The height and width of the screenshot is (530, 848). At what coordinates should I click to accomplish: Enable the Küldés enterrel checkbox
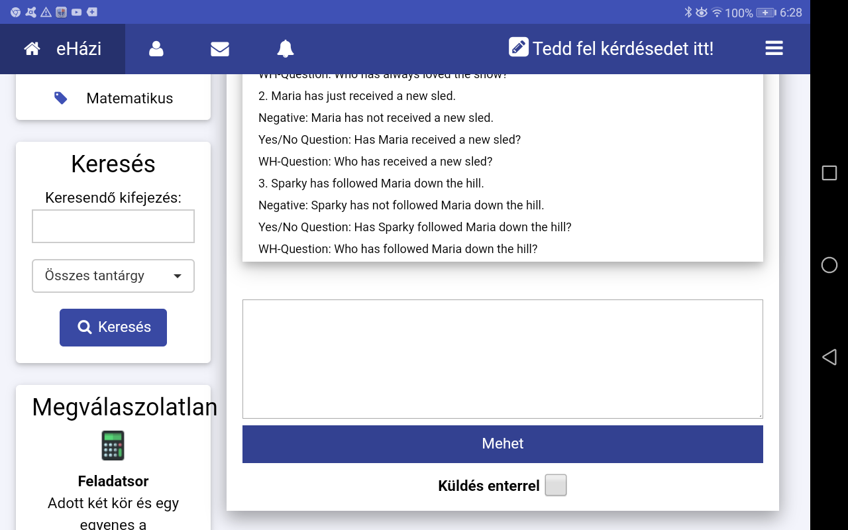[555, 485]
